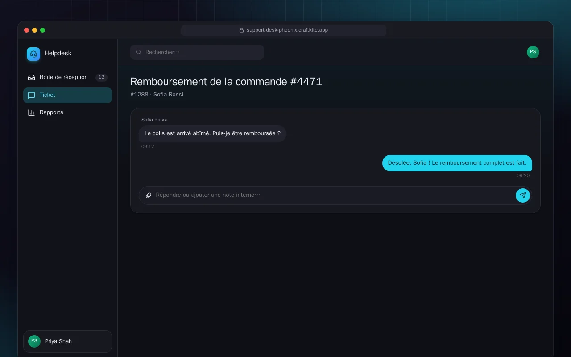The width and height of the screenshot is (571, 357).
Task: Maximize the window with the green button
Action: tap(42, 30)
